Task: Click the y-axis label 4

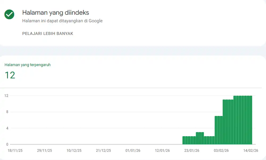Action: (7, 128)
